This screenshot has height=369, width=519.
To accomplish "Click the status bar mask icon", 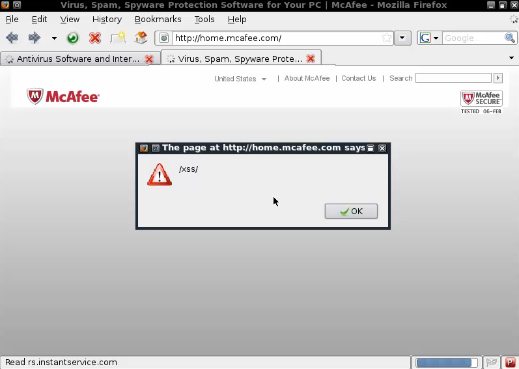I will coord(492,362).
